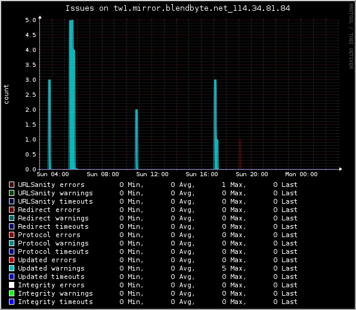Click the Sun 08:00 axis label

pos(103,174)
